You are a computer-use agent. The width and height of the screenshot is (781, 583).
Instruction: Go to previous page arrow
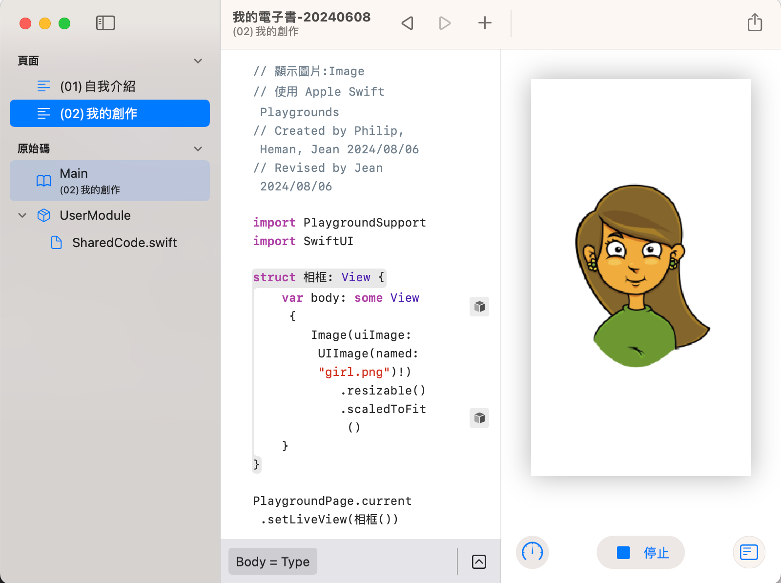(408, 23)
